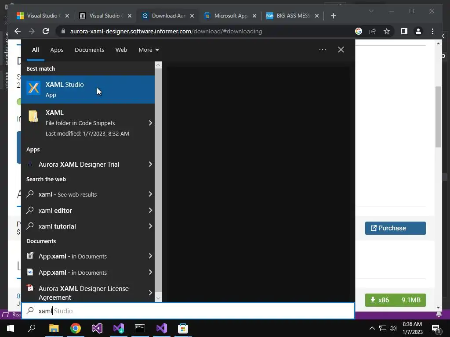Click the Chrome address bar URL
The image size is (450, 337).
[x=166, y=31]
